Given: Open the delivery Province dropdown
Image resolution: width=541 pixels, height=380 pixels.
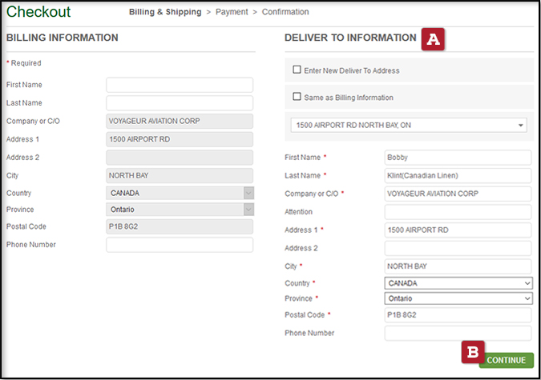Looking at the screenshot, I should [458, 298].
